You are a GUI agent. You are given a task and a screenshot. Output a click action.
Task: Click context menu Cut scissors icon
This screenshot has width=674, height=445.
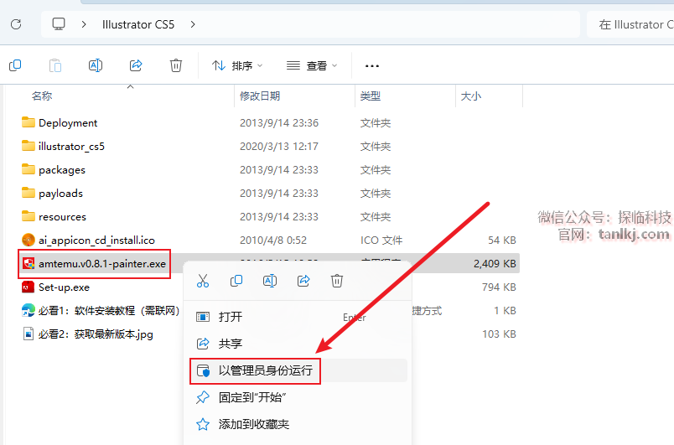(203, 281)
